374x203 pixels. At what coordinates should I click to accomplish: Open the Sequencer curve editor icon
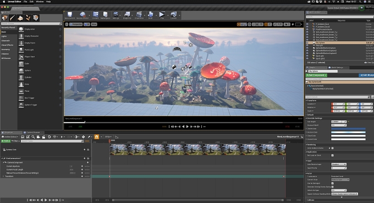(117, 137)
